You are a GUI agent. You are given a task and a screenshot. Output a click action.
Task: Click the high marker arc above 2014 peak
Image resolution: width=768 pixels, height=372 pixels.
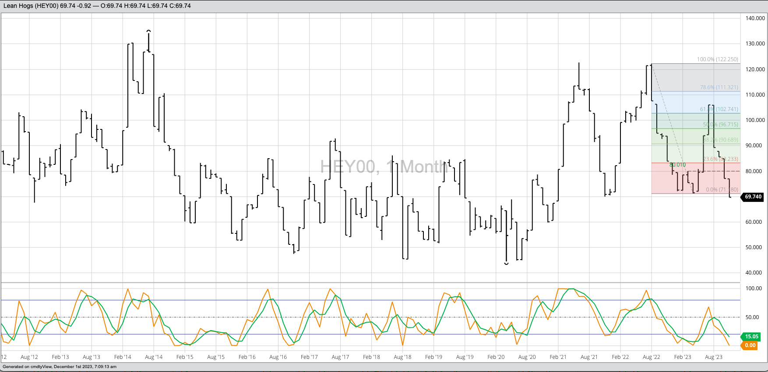pyautogui.click(x=149, y=31)
